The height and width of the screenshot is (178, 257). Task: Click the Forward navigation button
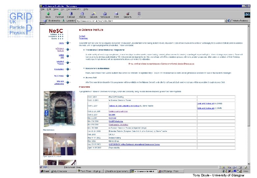pos(59,15)
